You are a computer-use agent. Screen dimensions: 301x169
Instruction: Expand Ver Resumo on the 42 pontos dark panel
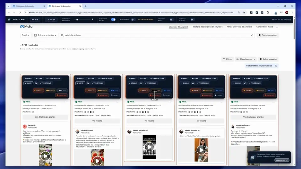click(x=203, y=83)
